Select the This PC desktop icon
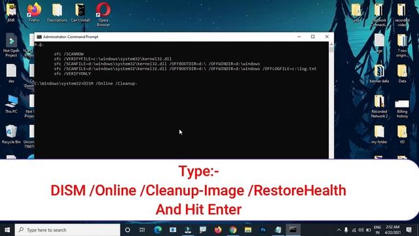419x236 pixels. (11, 104)
